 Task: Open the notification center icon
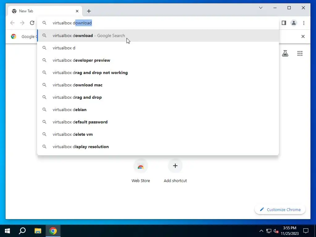(306, 231)
